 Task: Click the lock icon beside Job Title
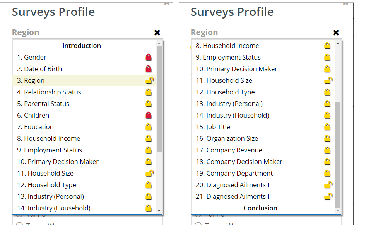327,127
